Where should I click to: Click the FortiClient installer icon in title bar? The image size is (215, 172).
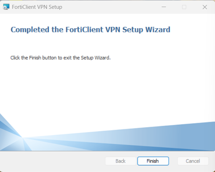point(6,7)
